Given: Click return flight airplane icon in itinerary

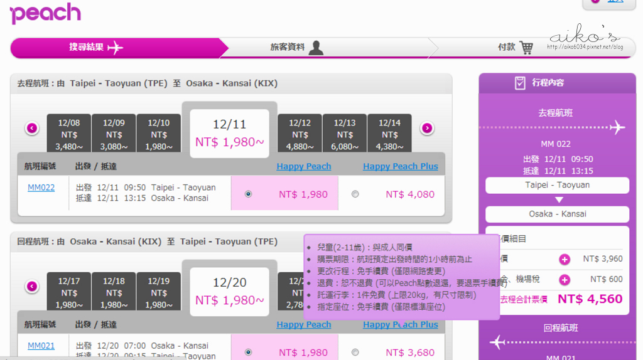Looking at the screenshot, I should pos(497,342).
